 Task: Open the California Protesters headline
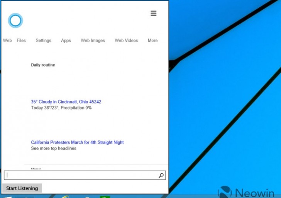(x=77, y=142)
